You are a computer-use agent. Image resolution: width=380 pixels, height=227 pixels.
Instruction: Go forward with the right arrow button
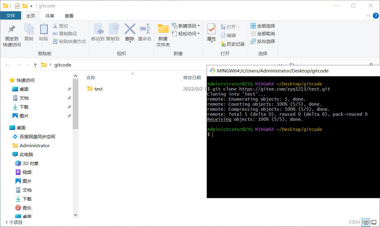18,65
